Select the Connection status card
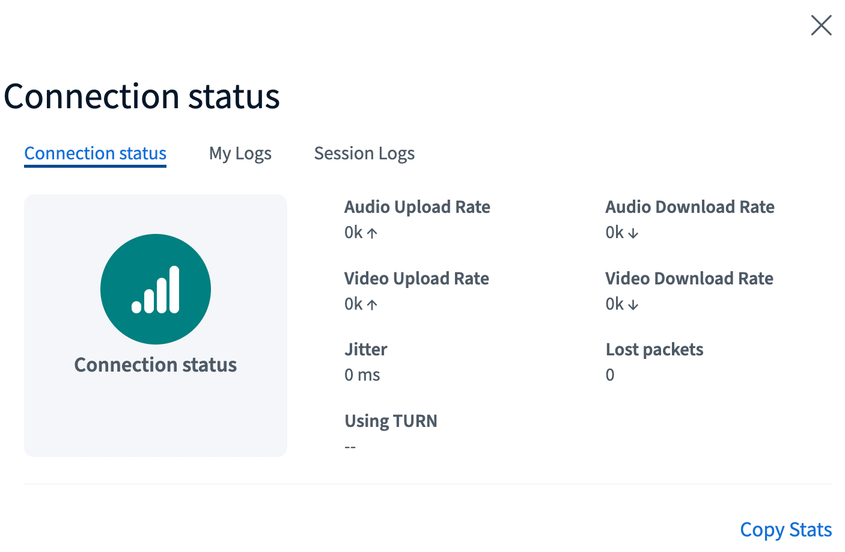This screenshot has height=552, width=845. (155, 325)
